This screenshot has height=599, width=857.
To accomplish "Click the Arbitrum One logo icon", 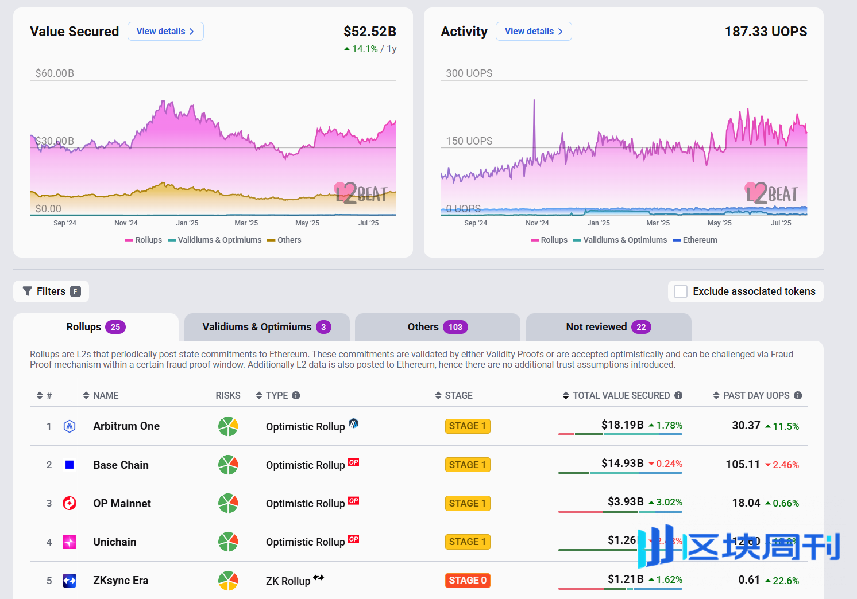I will pos(70,426).
